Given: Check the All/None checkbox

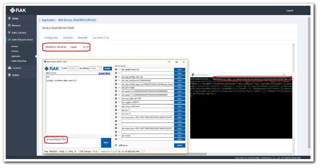Looking at the screenshot, I should [116, 145].
